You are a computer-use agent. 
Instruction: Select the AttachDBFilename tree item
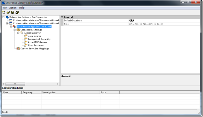pyautogui.click(x=38, y=42)
